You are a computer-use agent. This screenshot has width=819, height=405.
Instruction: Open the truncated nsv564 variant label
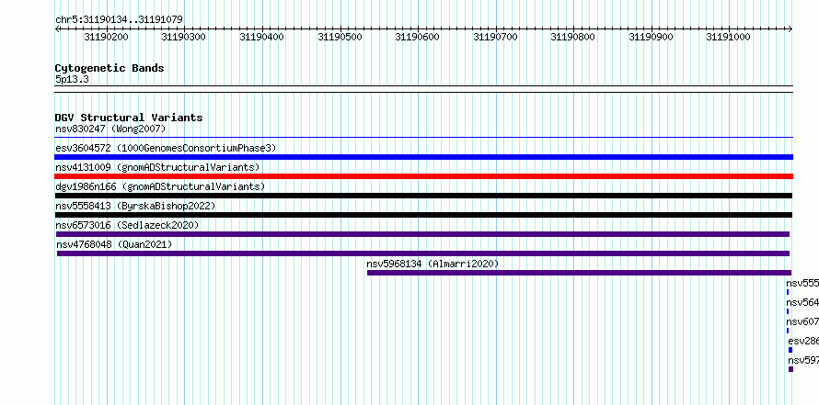click(802, 302)
